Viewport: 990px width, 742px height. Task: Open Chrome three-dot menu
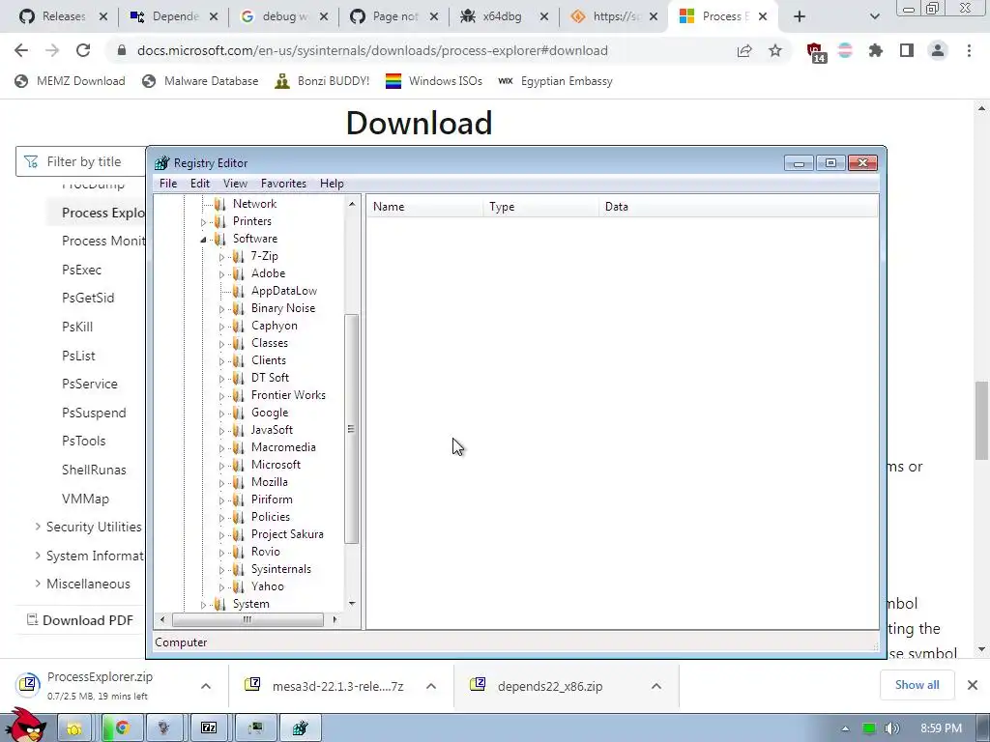[969, 50]
